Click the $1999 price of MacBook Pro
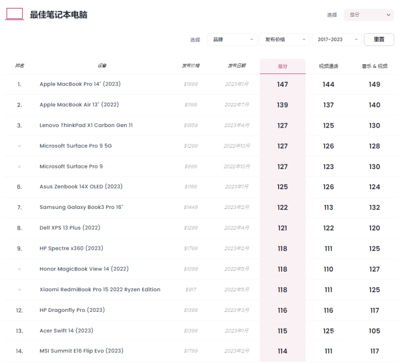This screenshot has height=364, width=403. [191, 84]
